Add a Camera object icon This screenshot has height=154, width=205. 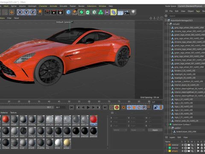pyautogui.click(x=127, y=12)
